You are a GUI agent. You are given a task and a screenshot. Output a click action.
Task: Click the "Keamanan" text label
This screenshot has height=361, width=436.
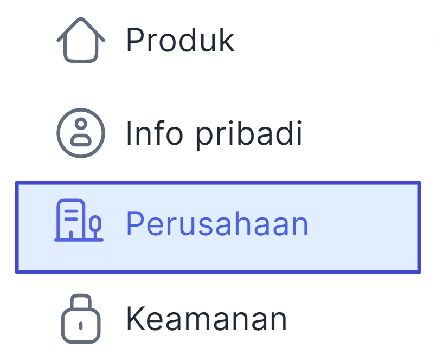pyautogui.click(x=206, y=319)
